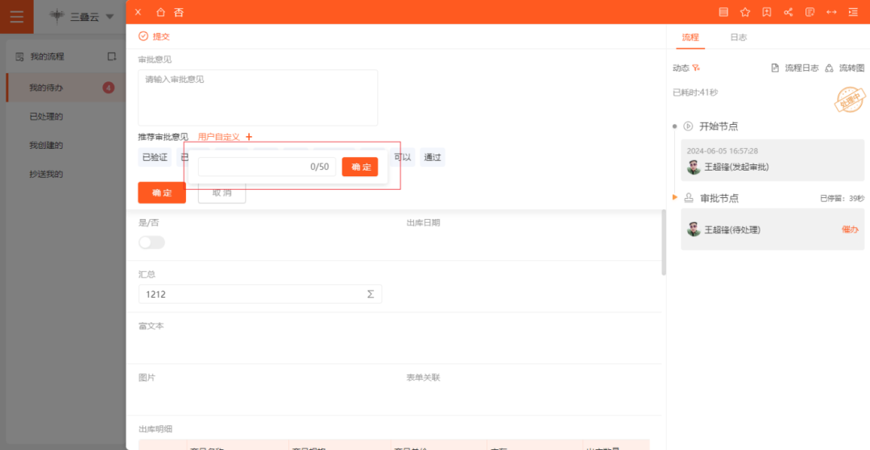Click the star favorite icon

[745, 12]
